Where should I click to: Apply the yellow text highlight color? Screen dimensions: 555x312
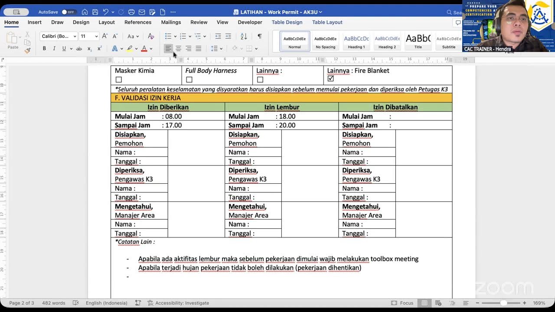tap(130, 49)
